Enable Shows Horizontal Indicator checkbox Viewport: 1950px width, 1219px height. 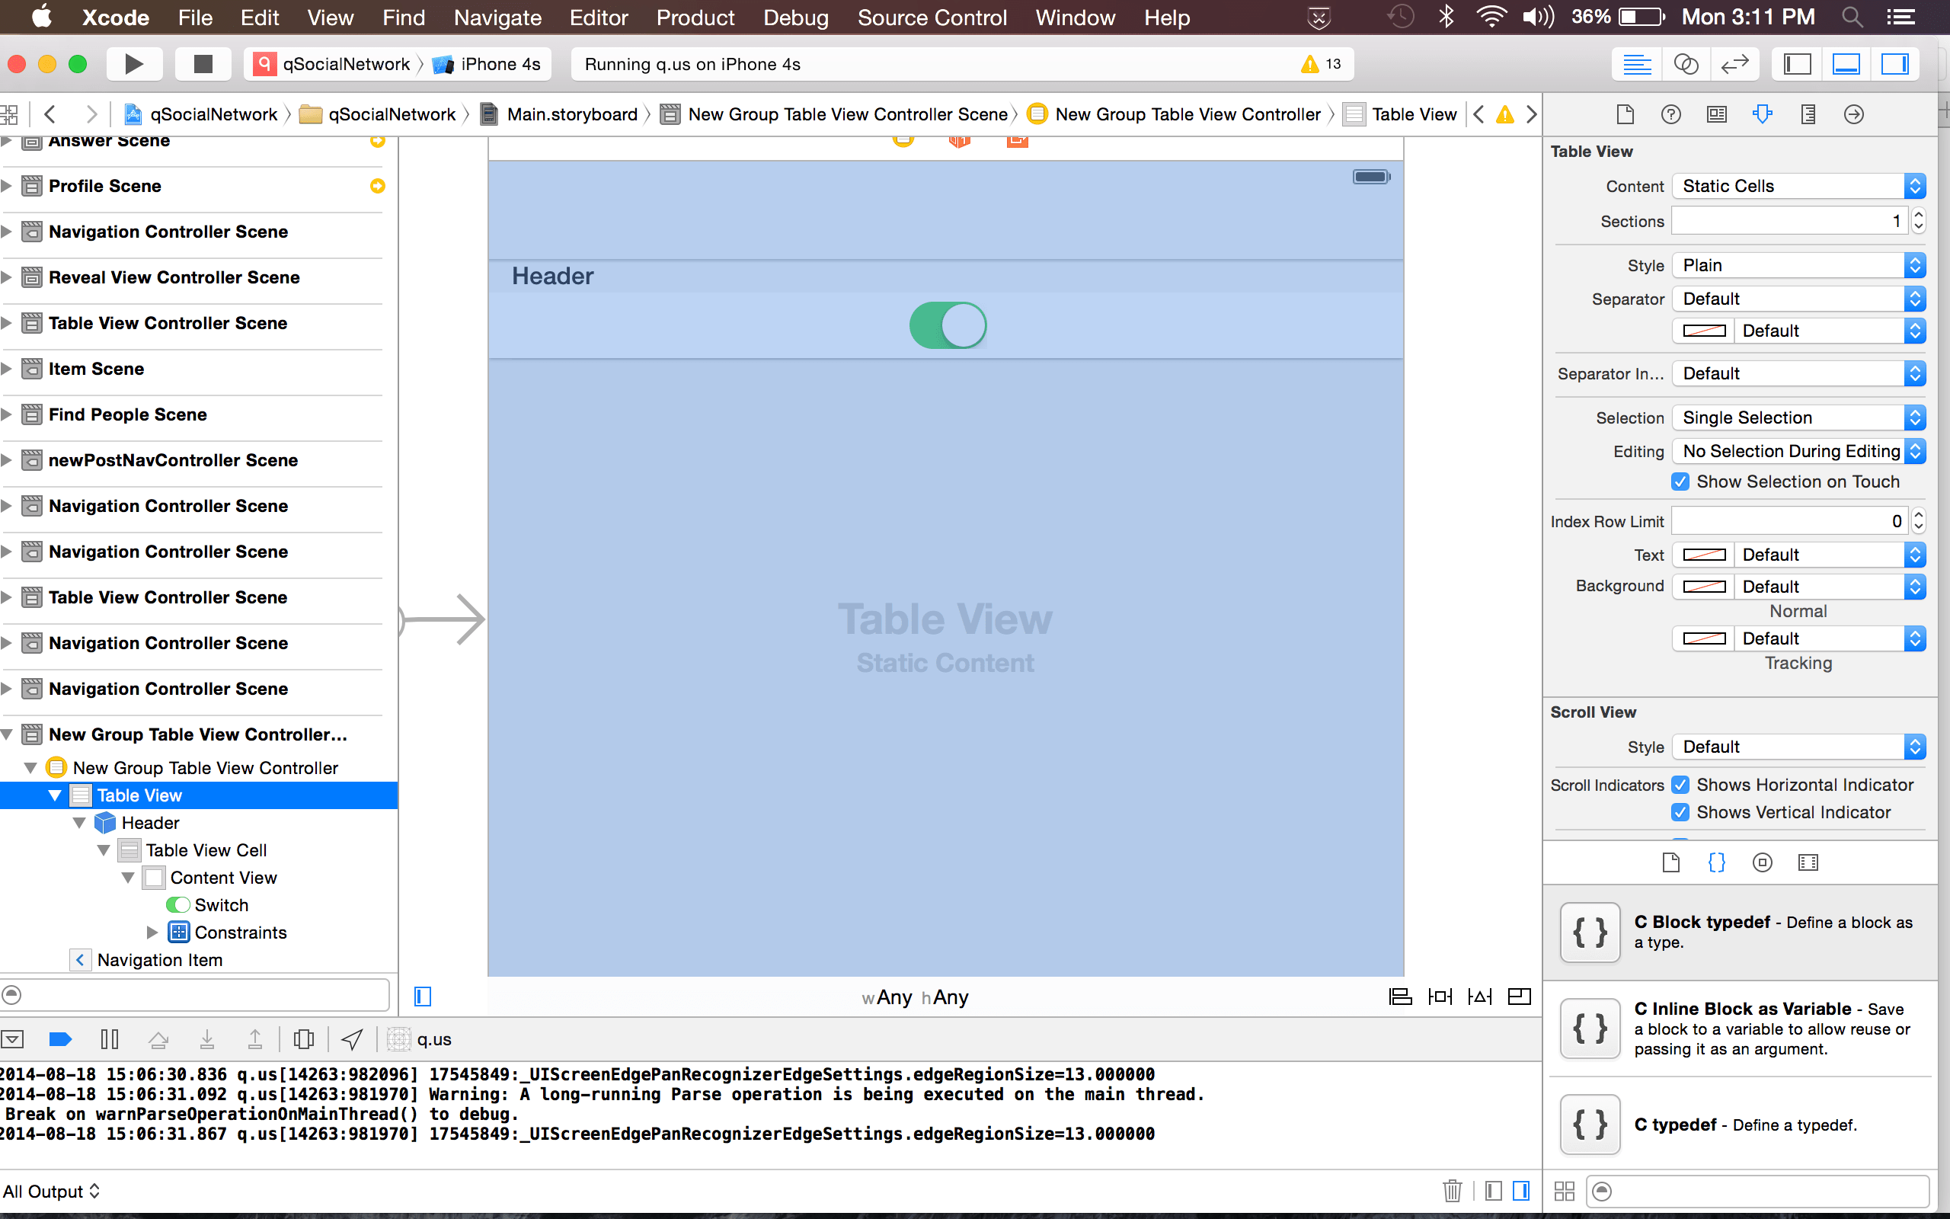click(x=1681, y=785)
